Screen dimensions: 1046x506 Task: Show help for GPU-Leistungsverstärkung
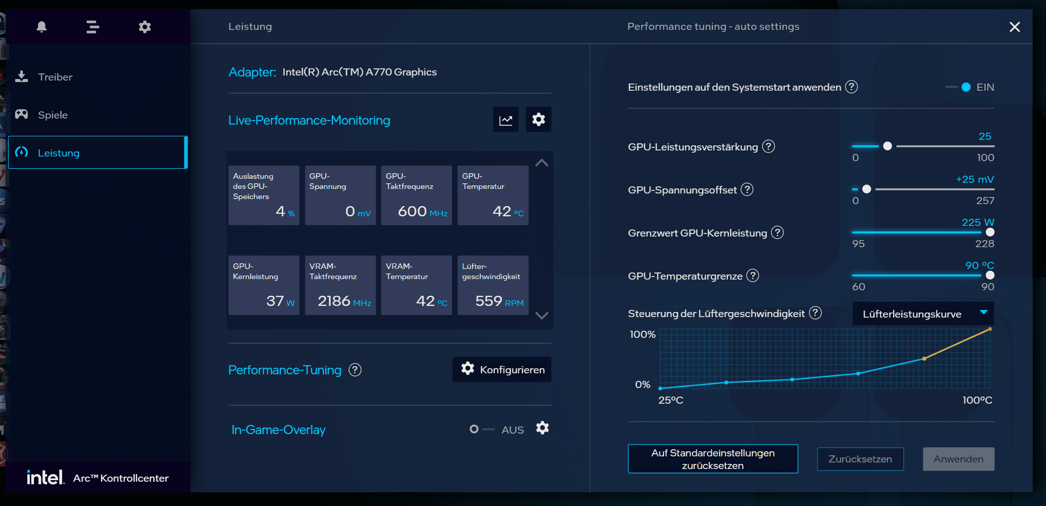pyautogui.click(x=768, y=146)
